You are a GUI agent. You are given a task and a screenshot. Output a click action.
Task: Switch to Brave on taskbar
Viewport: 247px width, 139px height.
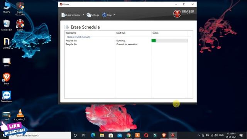pyautogui.click(x=164, y=135)
